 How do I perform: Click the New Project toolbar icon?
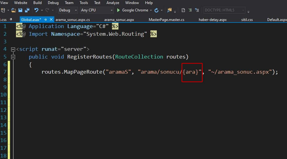(x=3, y=10)
